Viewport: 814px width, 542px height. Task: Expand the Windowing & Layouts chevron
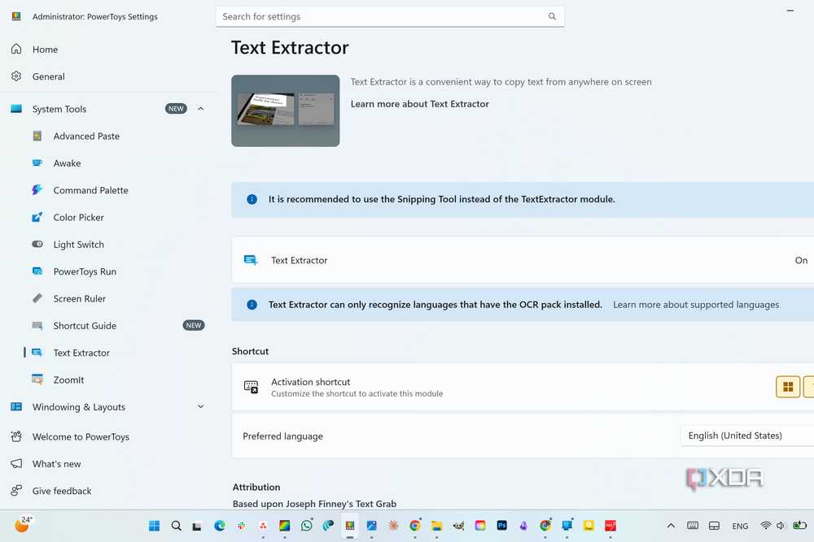[200, 407]
